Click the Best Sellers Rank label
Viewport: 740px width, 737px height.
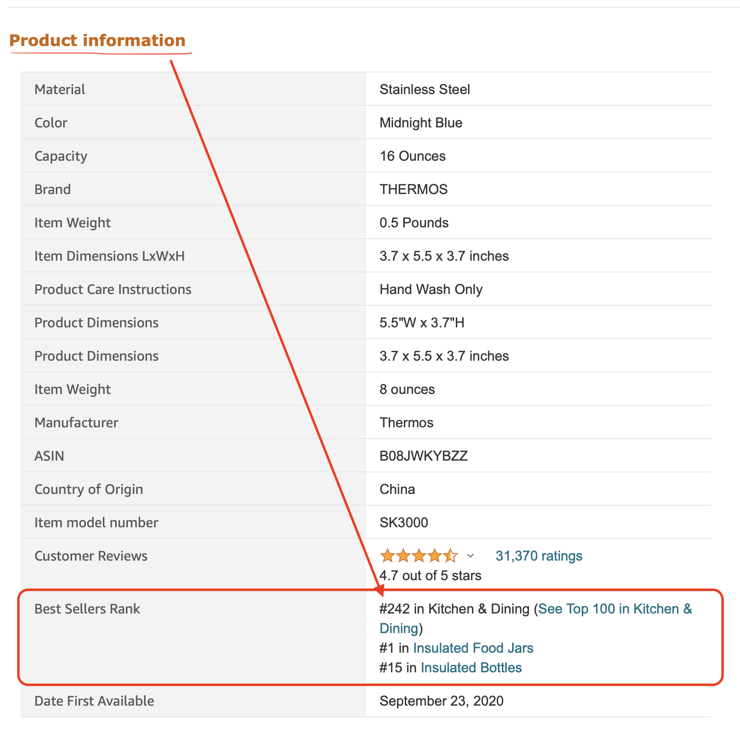click(87, 609)
